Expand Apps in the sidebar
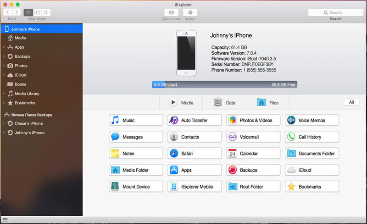The height and width of the screenshot is (224, 367). 4,47
